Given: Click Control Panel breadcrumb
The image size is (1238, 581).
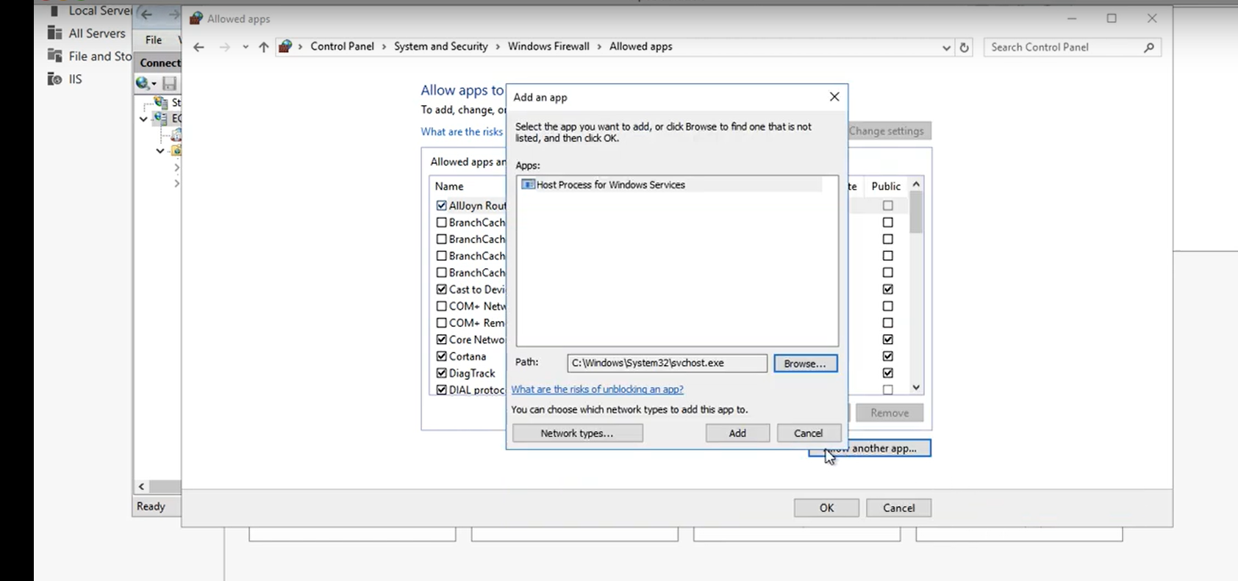Looking at the screenshot, I should [x=342, y=46].
